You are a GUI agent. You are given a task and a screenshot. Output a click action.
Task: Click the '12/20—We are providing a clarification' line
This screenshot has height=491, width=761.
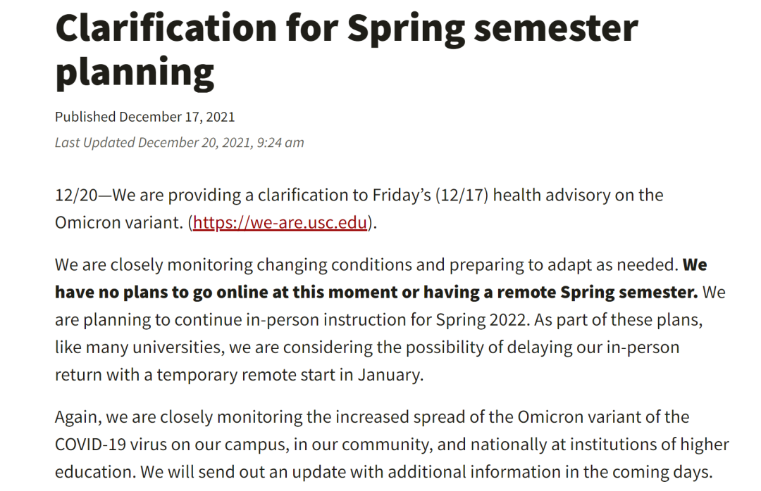tap(359, 195)
